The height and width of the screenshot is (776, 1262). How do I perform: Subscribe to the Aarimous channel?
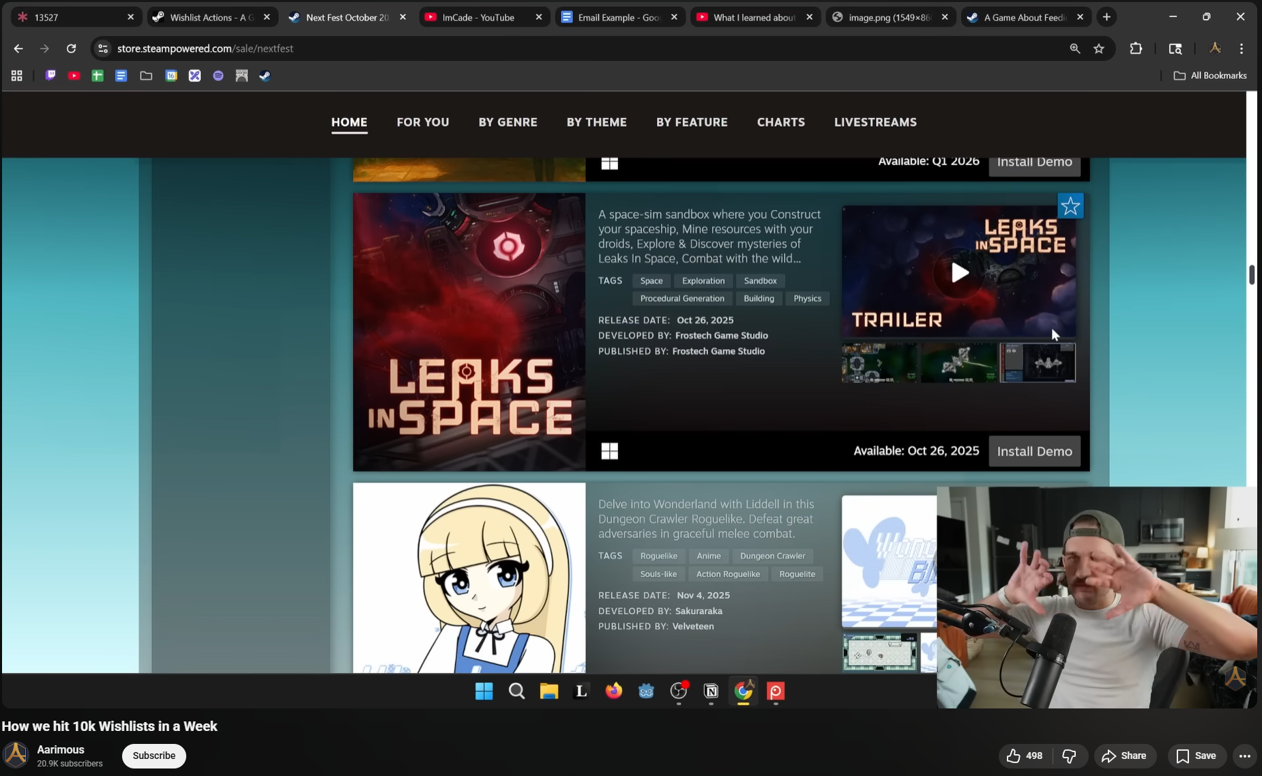[x=153, y=756]
